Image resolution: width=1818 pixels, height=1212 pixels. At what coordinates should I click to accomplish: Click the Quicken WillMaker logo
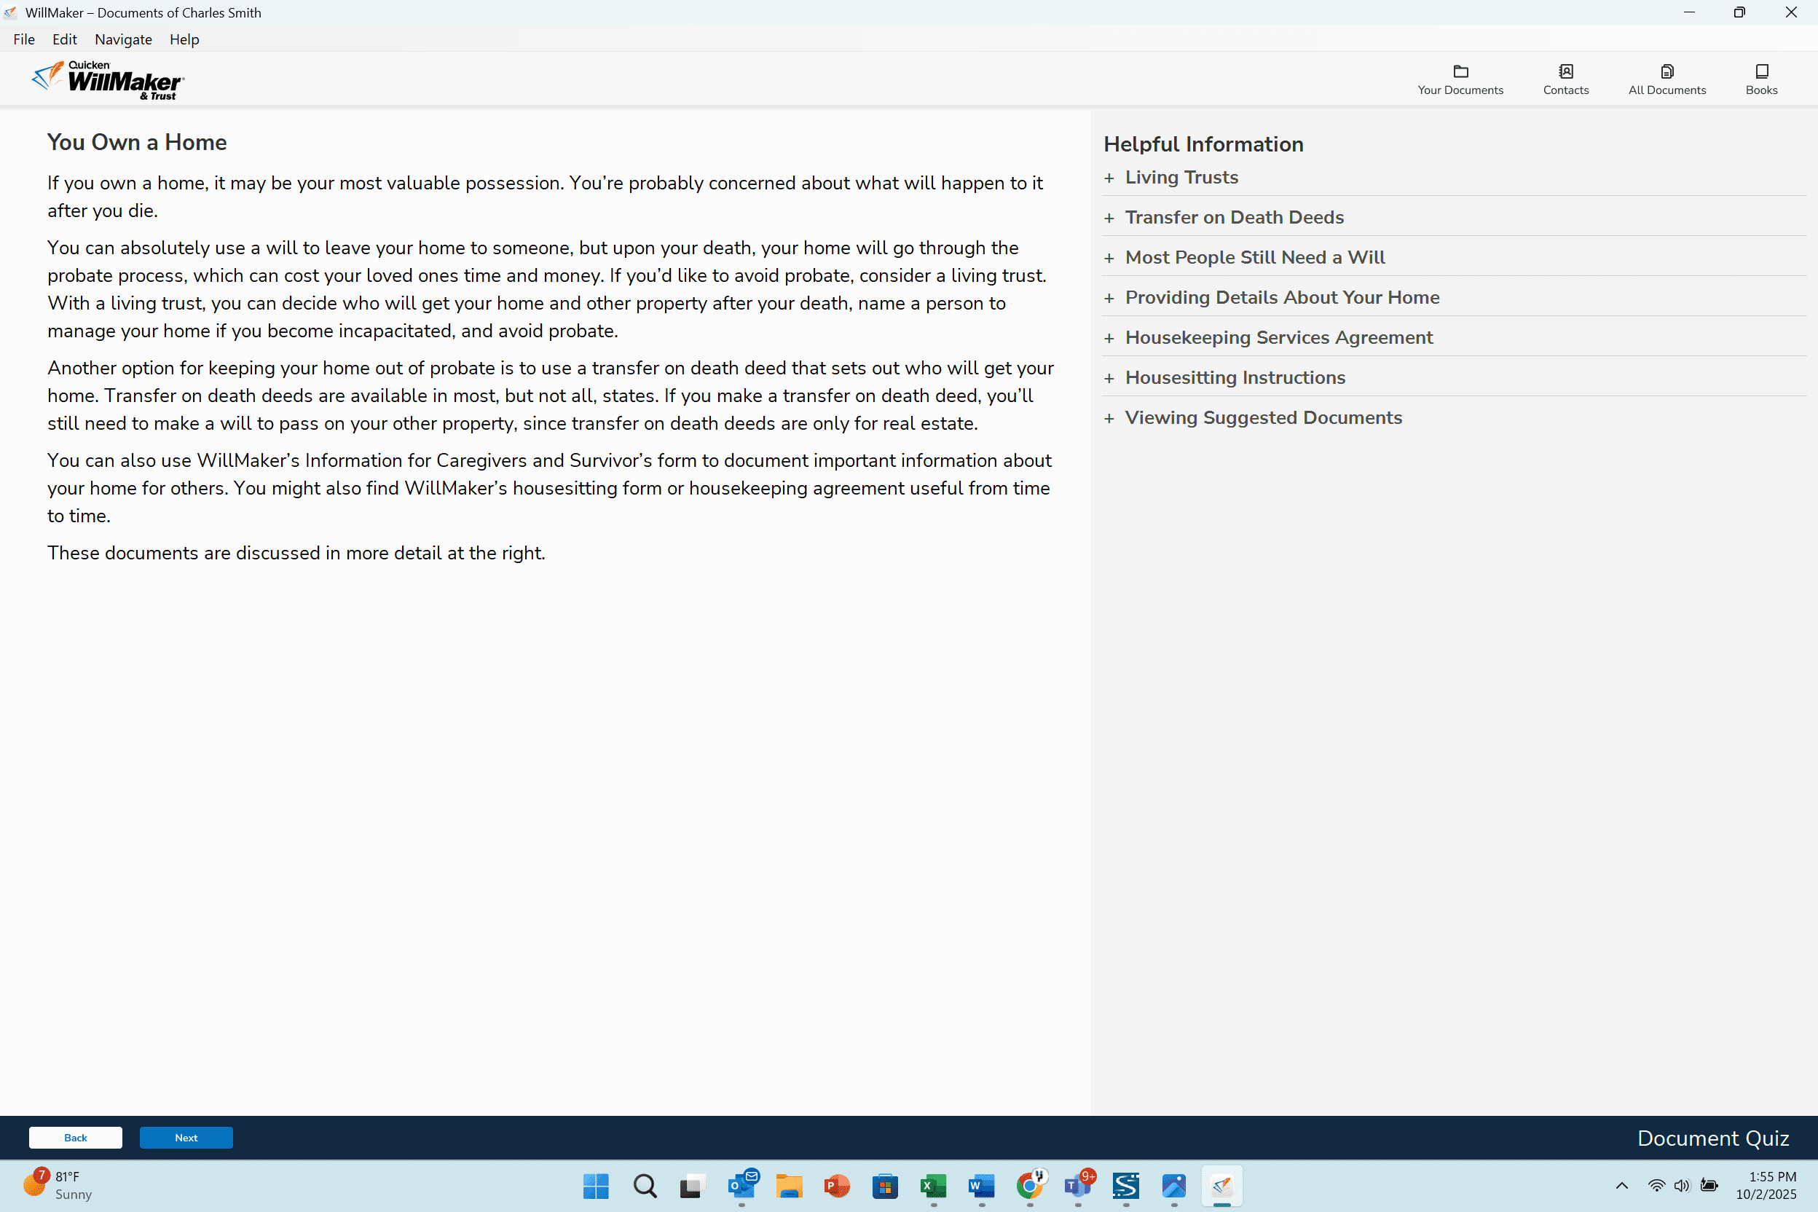click(x=108, y=79)
